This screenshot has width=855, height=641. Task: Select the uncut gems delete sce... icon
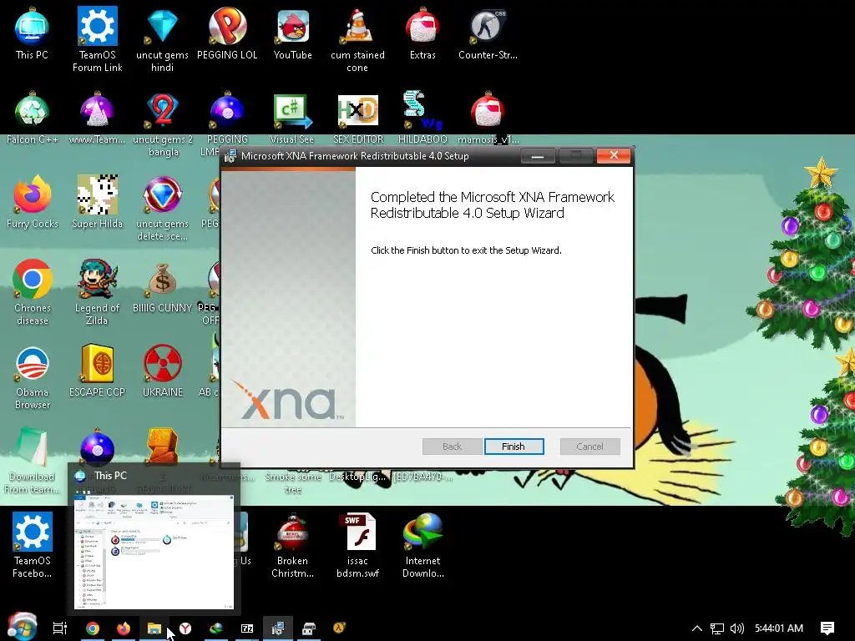tap(162, 208)
